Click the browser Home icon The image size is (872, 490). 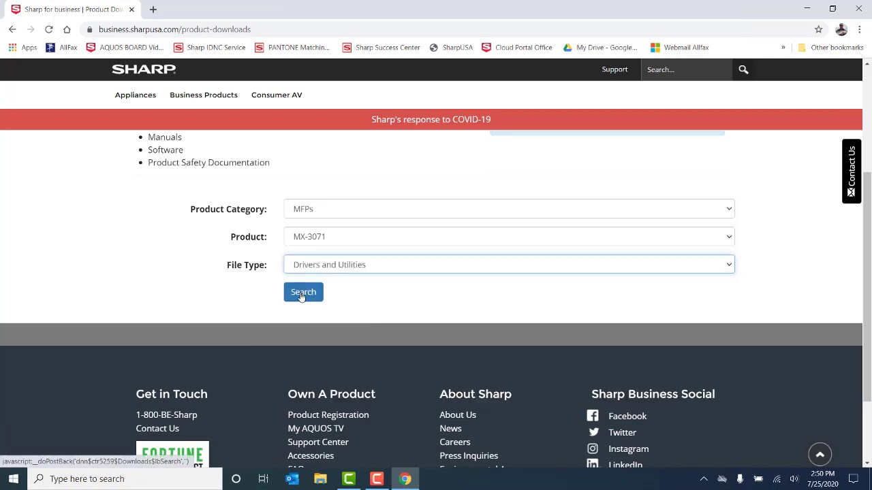click(67, 29)
